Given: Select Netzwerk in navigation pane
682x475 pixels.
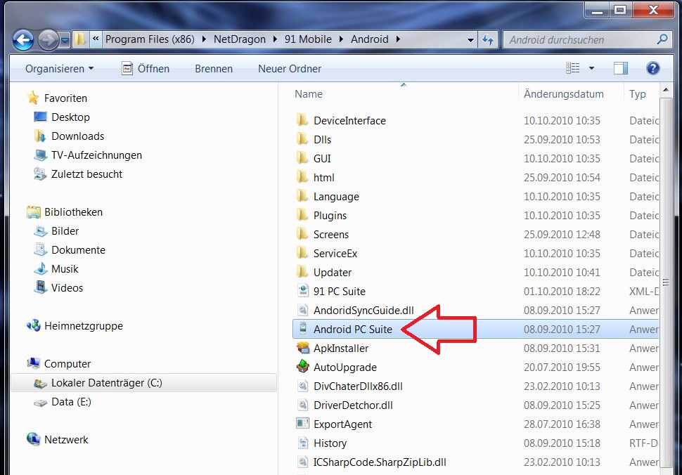Looking at the screenshot, I should 66,440.
